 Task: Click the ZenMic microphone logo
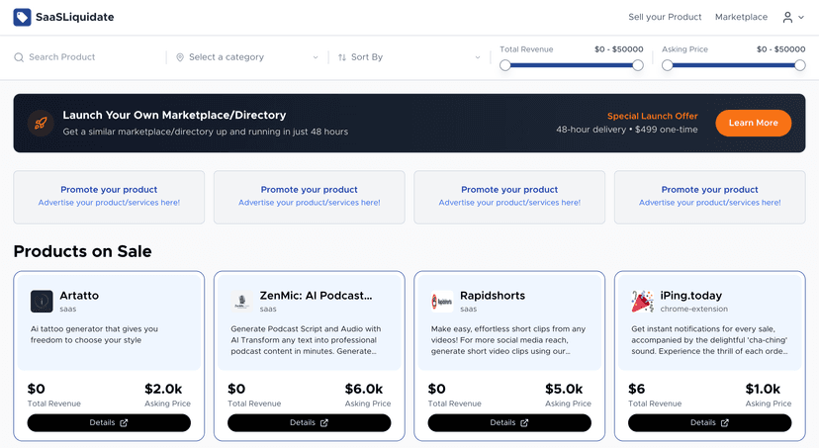[241, 302]
